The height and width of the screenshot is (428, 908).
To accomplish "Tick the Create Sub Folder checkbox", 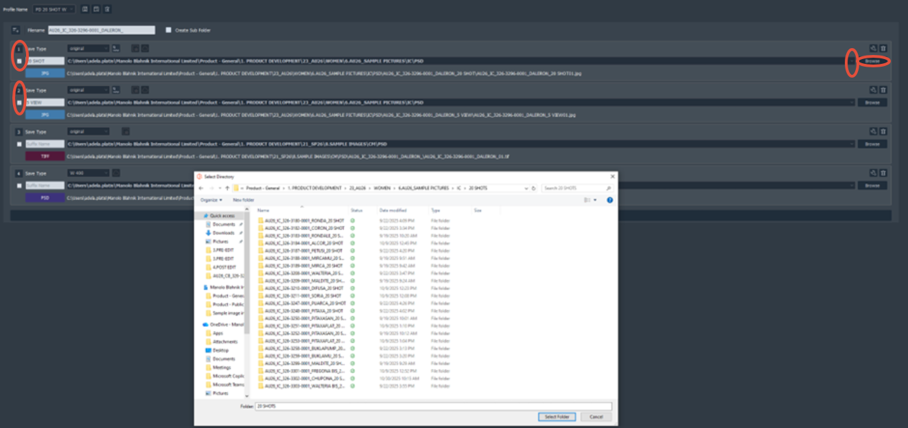I will tap(169, 30).
